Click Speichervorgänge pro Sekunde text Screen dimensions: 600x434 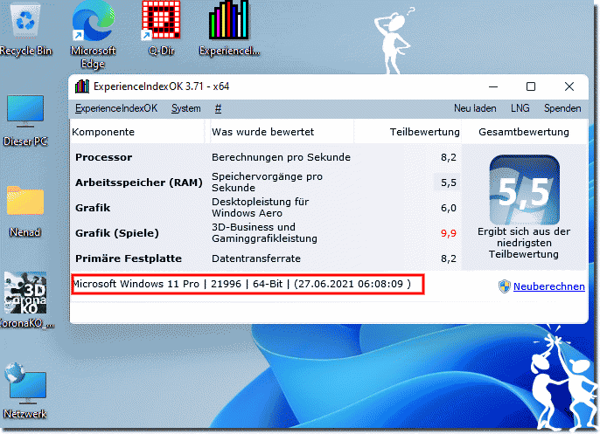267,183
